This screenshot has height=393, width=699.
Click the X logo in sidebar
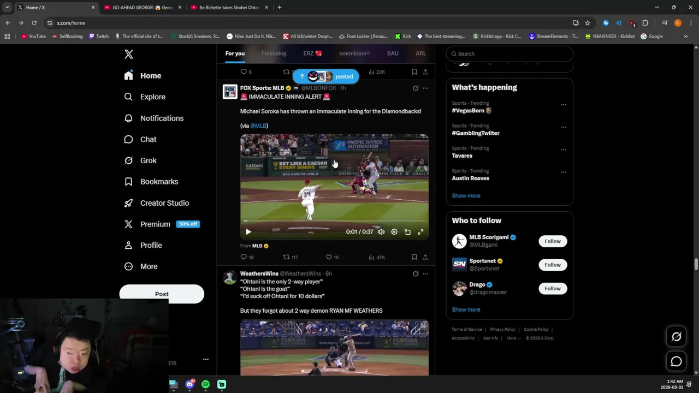[x=128, y=54]
